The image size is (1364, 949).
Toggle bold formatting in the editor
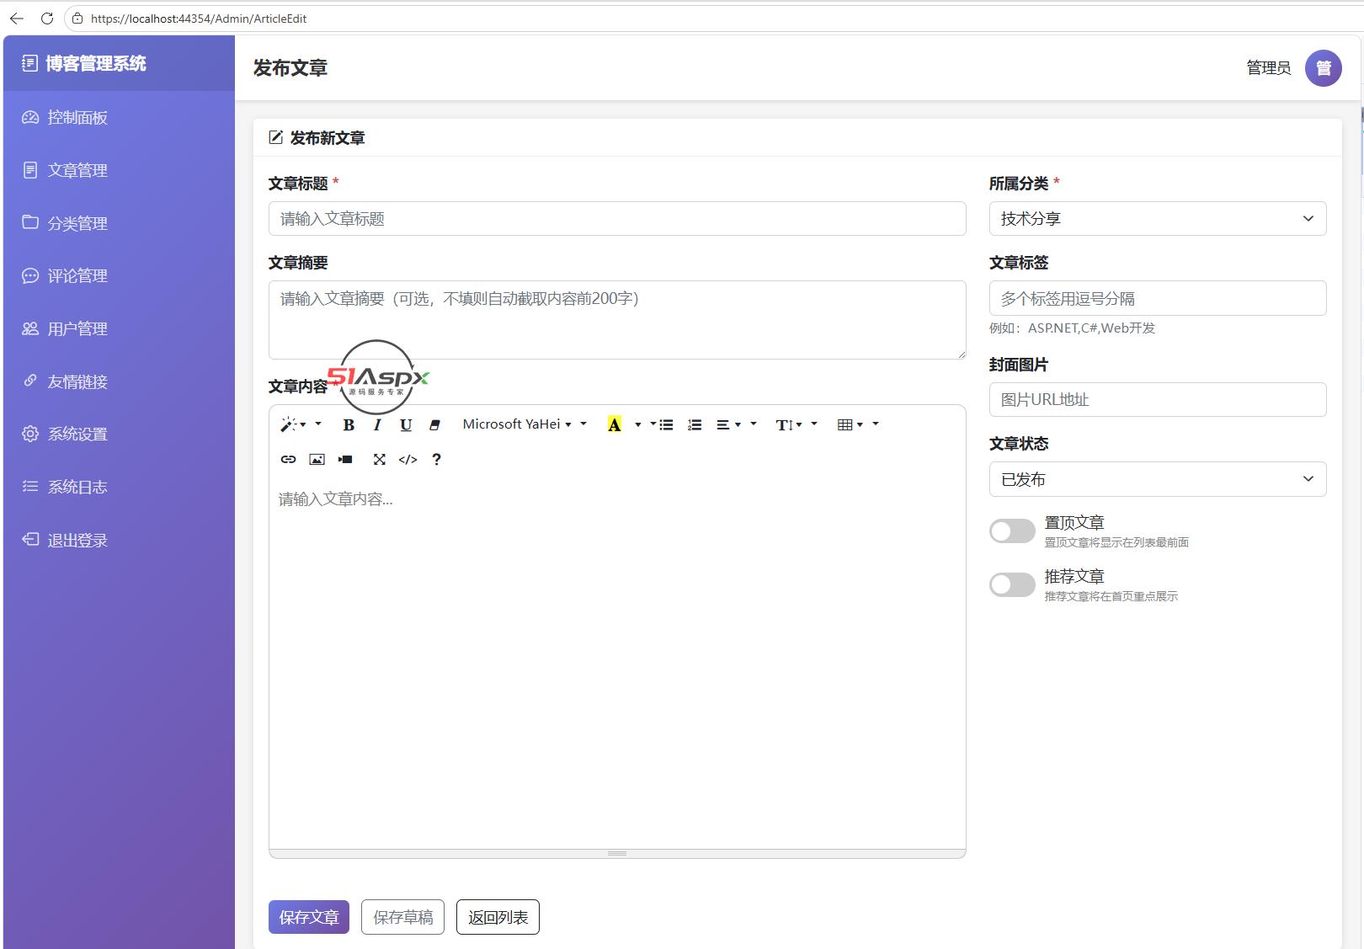point(349,425)
